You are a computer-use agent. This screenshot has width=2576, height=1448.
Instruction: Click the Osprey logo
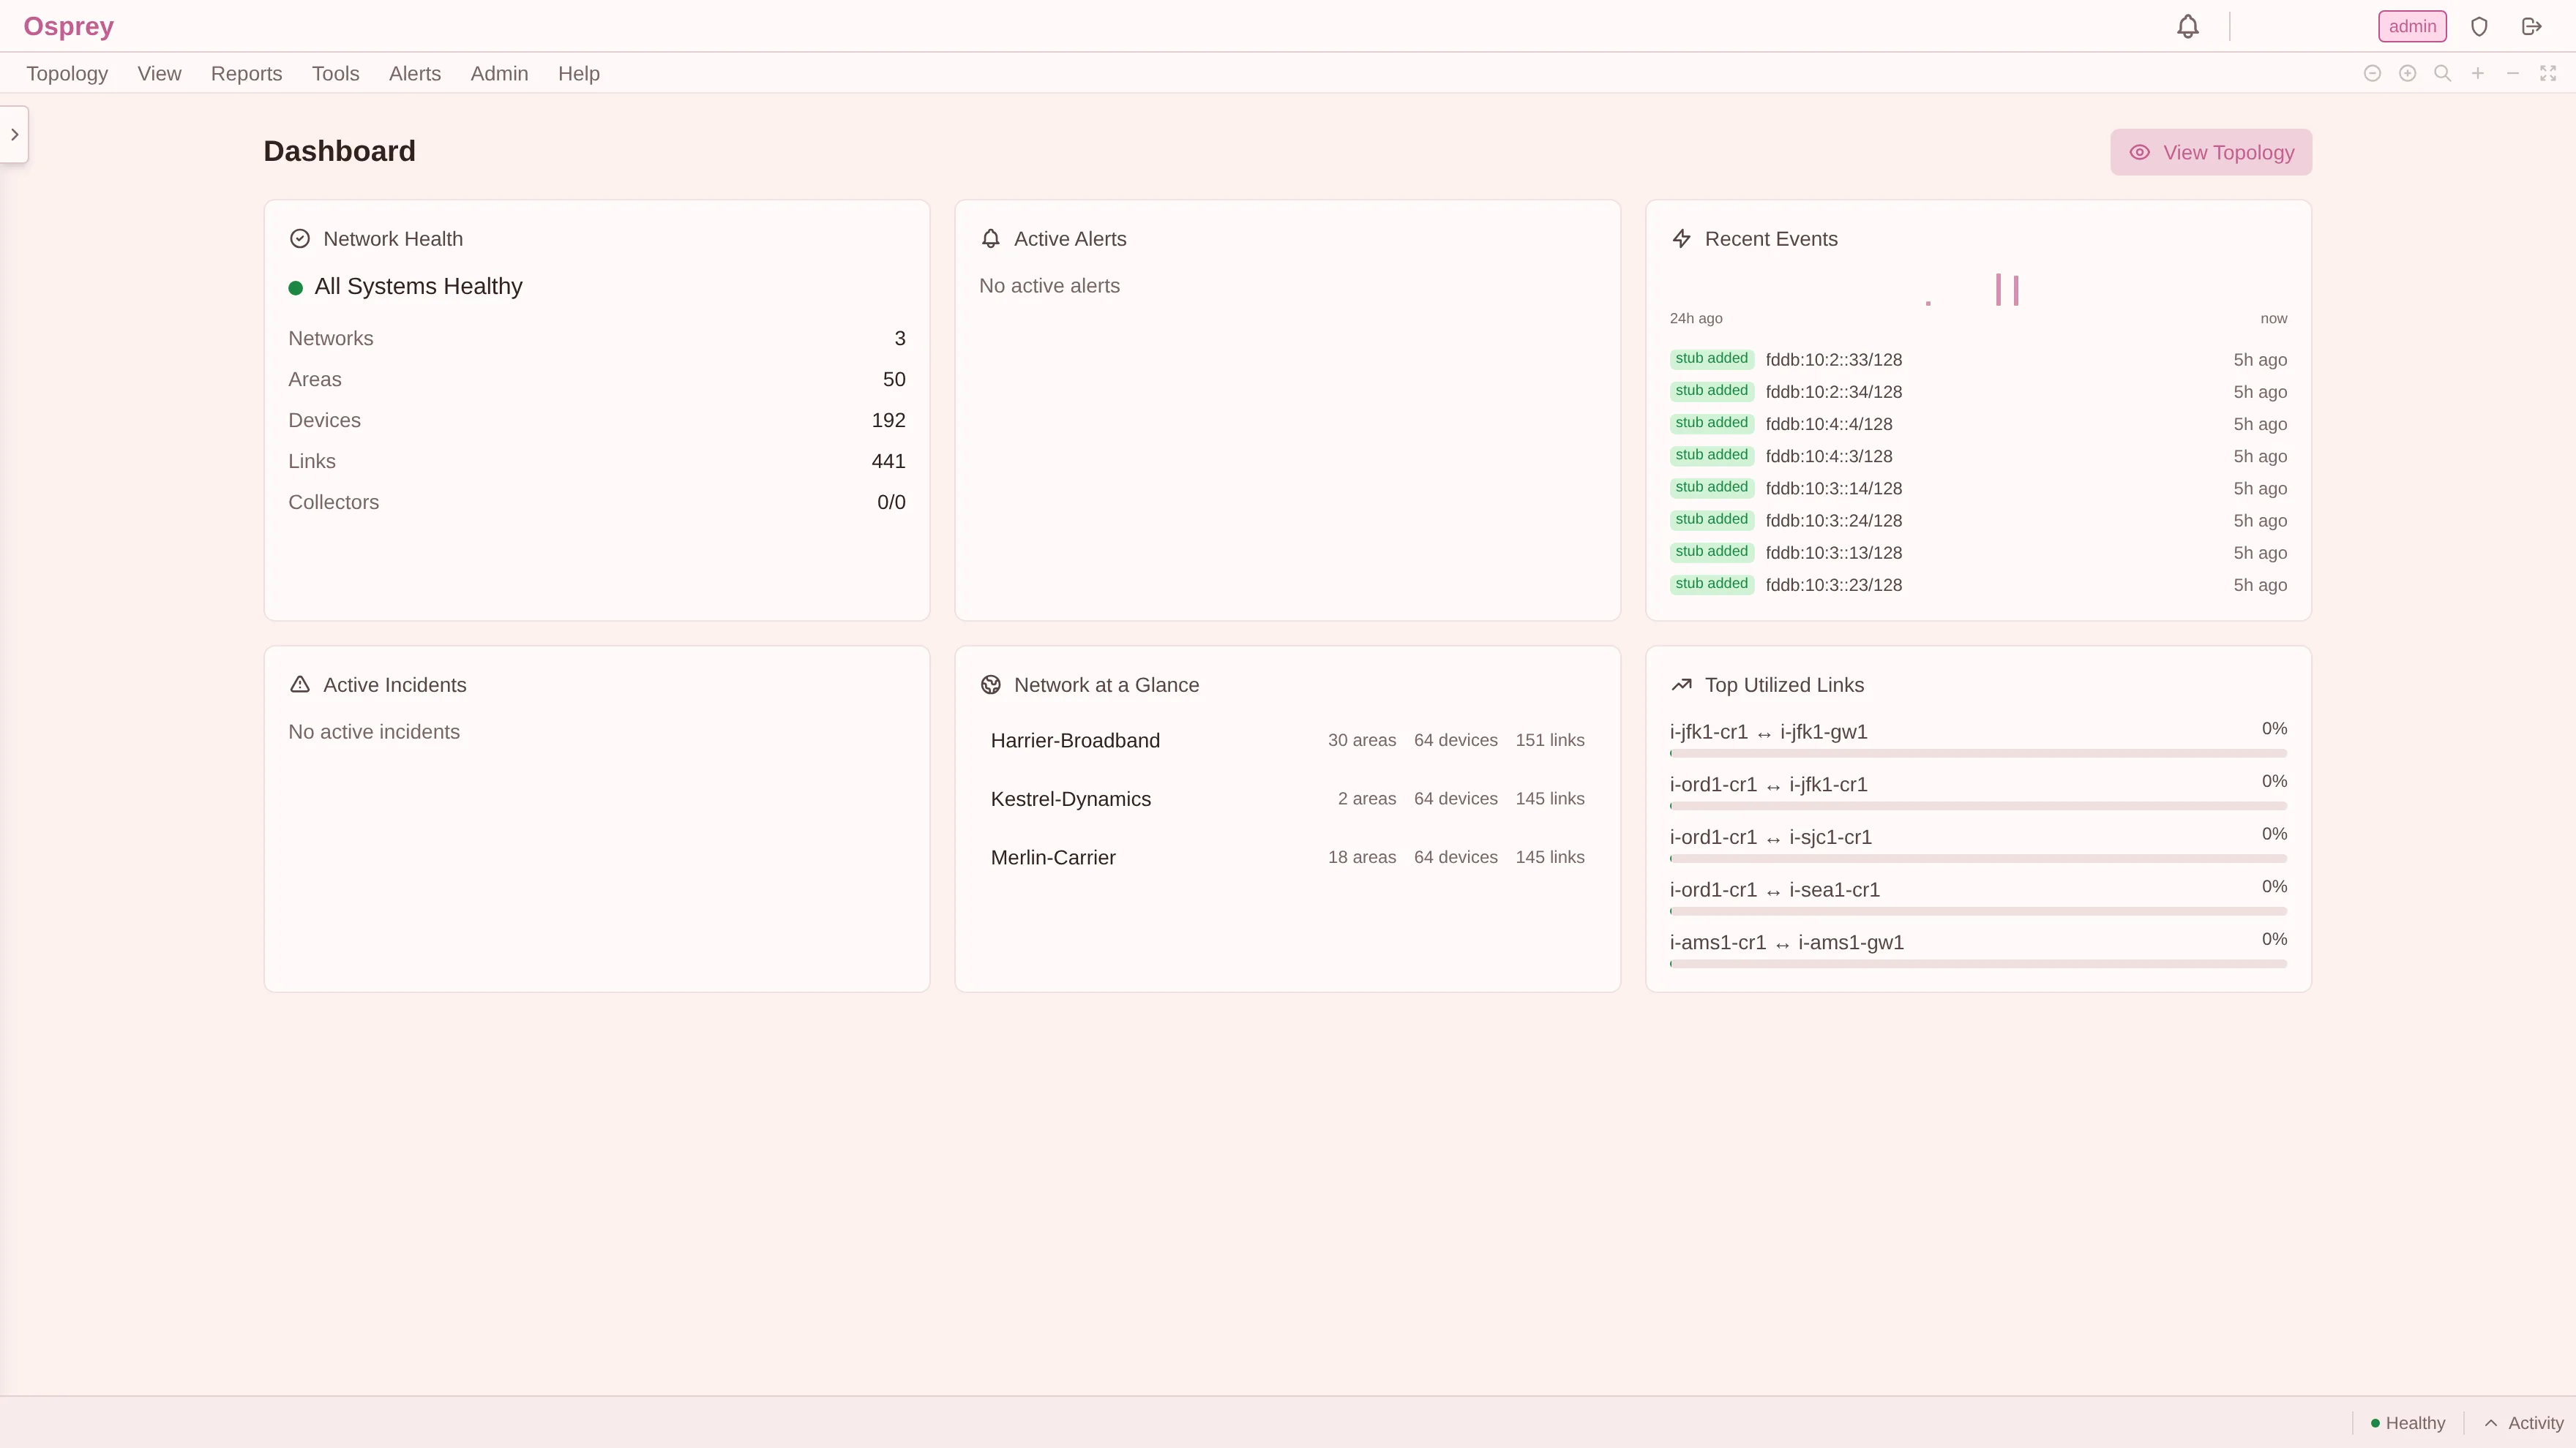click(x=68, y=26)
